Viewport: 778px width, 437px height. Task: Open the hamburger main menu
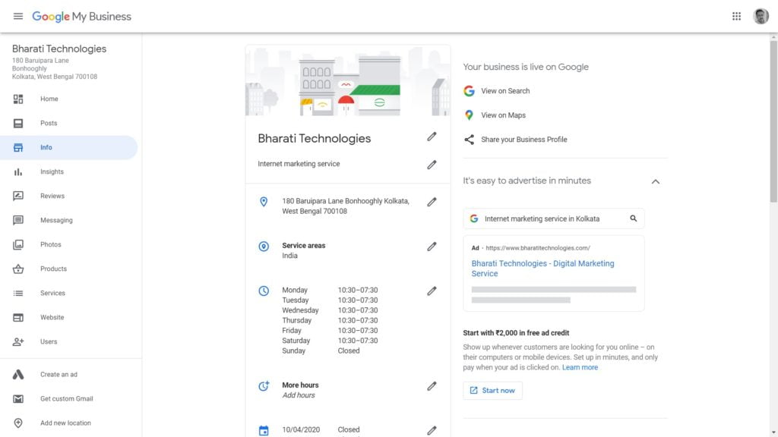(x=18, y=17)
